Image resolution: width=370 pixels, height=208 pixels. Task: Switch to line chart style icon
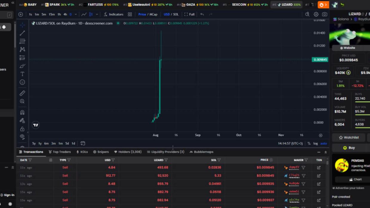(x=84, y=14)
